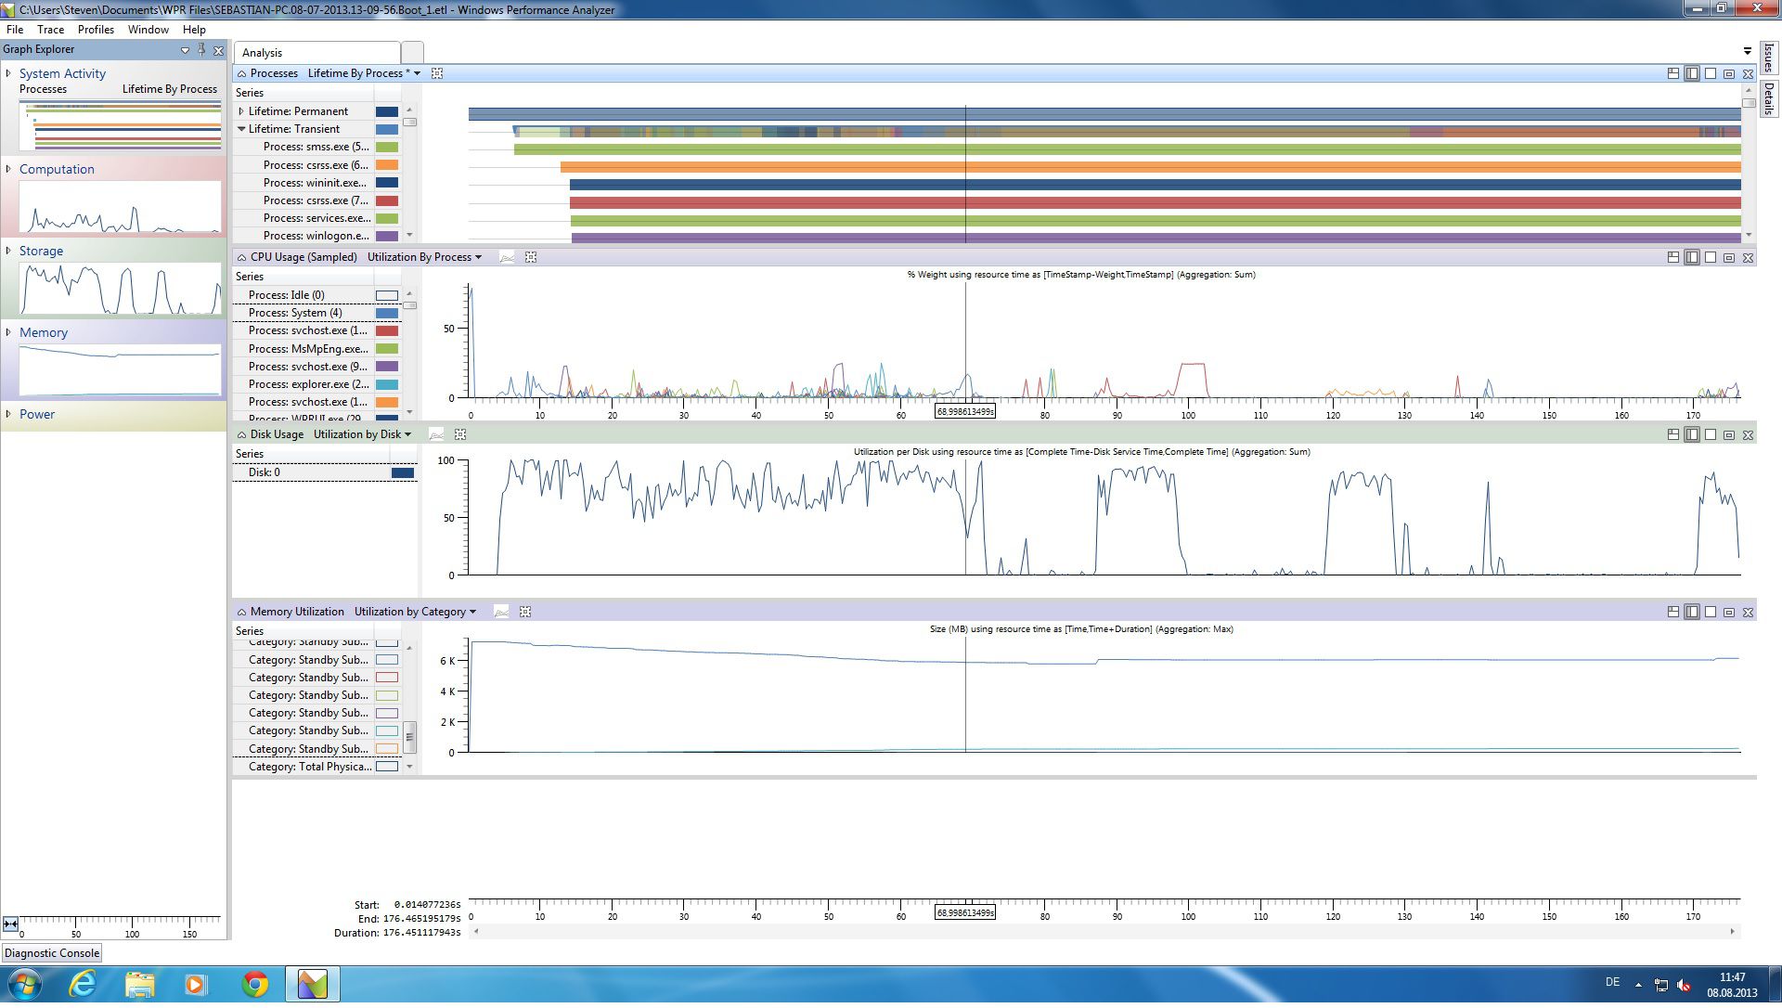Expand the Lifetime: Permanent group
Image resolution: width=1782 pixels, height=1008 pixels.
240,110
